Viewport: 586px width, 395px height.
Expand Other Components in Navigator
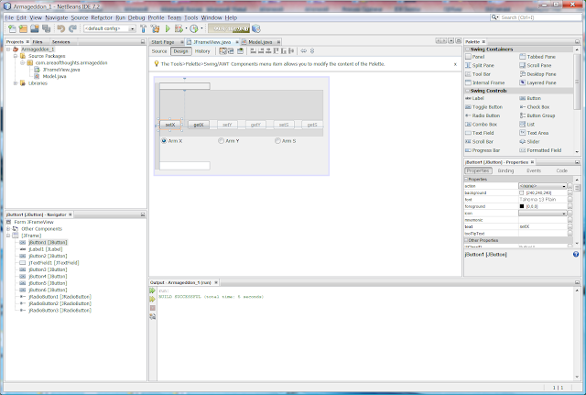(x=8, y=229)
